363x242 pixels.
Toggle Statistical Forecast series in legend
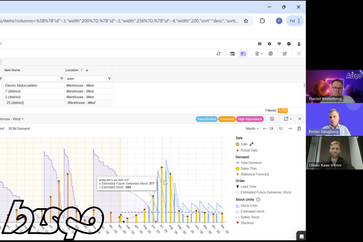254,174
